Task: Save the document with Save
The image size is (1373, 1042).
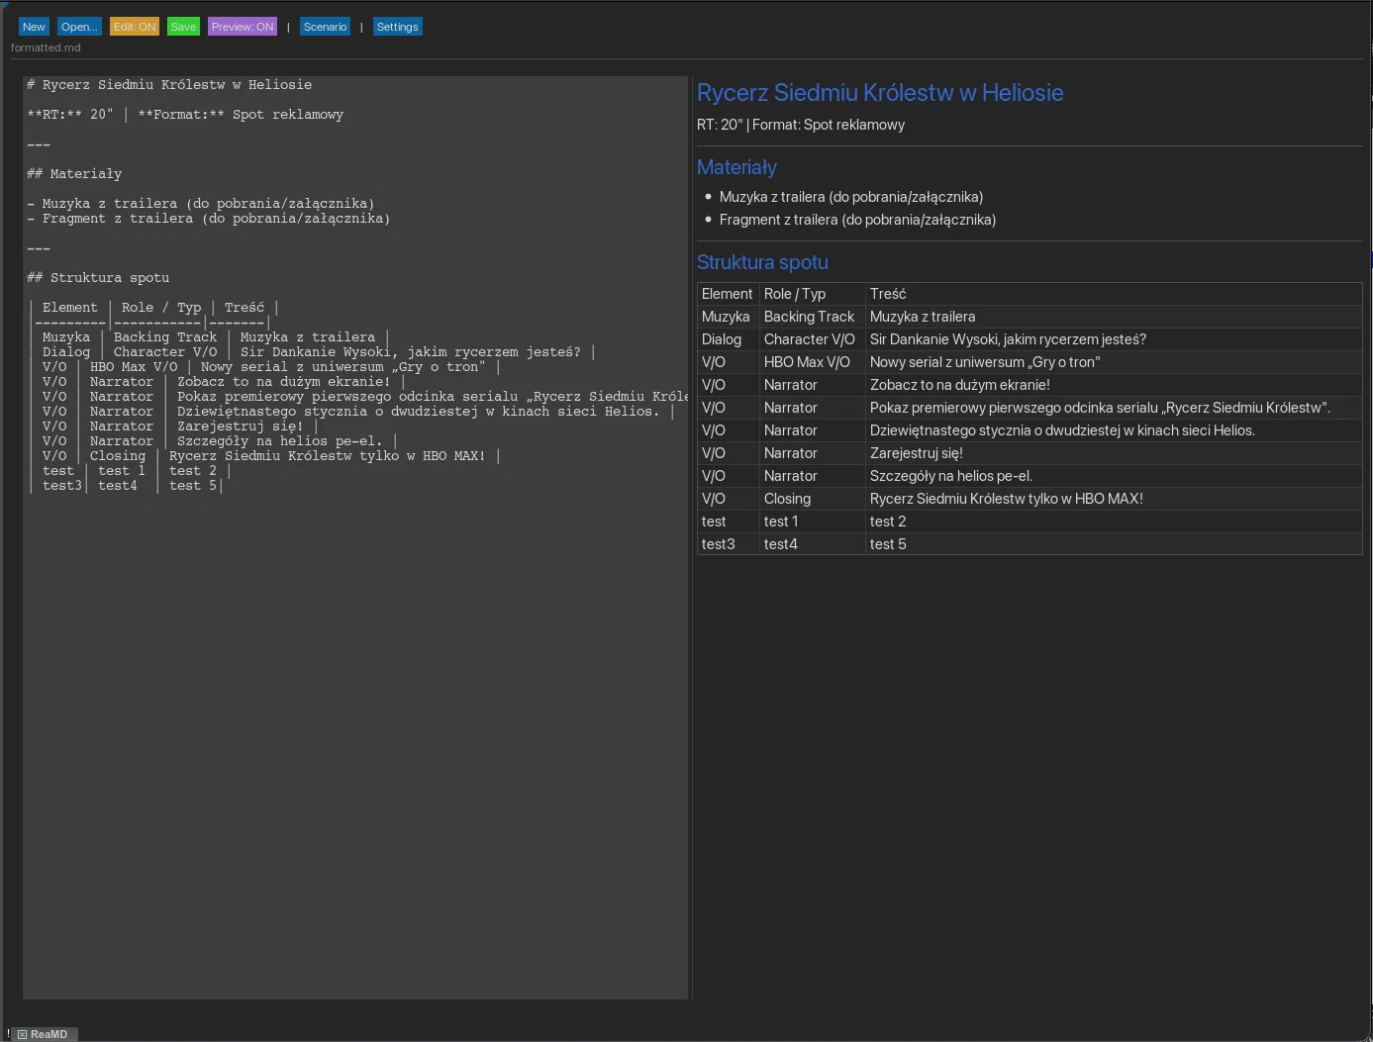Action: pos(183,27)
